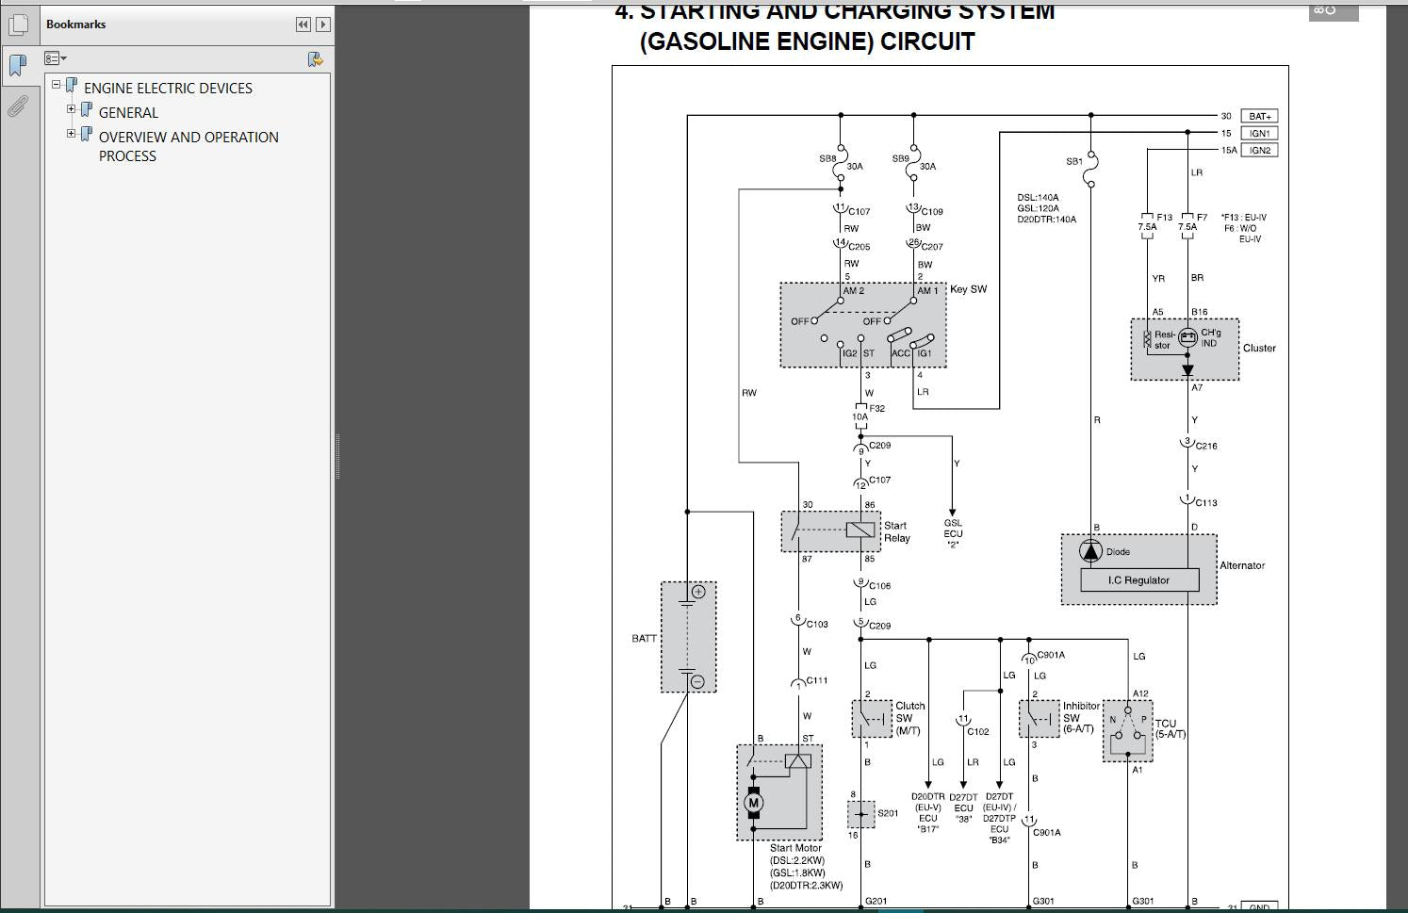
Task: Click the Start Relay block in diagram
Action: pos(830,531)
